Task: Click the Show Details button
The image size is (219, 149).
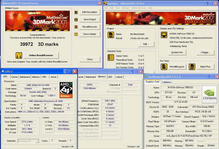Action: click(x=90, y=34)
